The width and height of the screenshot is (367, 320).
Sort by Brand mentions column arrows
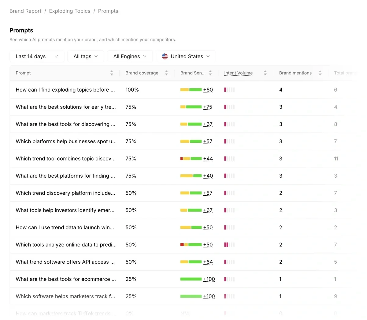(x=320, y=73)
